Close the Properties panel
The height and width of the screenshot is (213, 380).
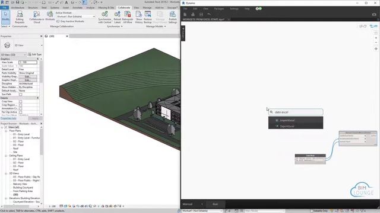(41, 36)
